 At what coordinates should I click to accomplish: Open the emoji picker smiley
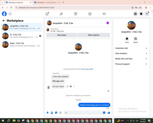click(104, 113)
